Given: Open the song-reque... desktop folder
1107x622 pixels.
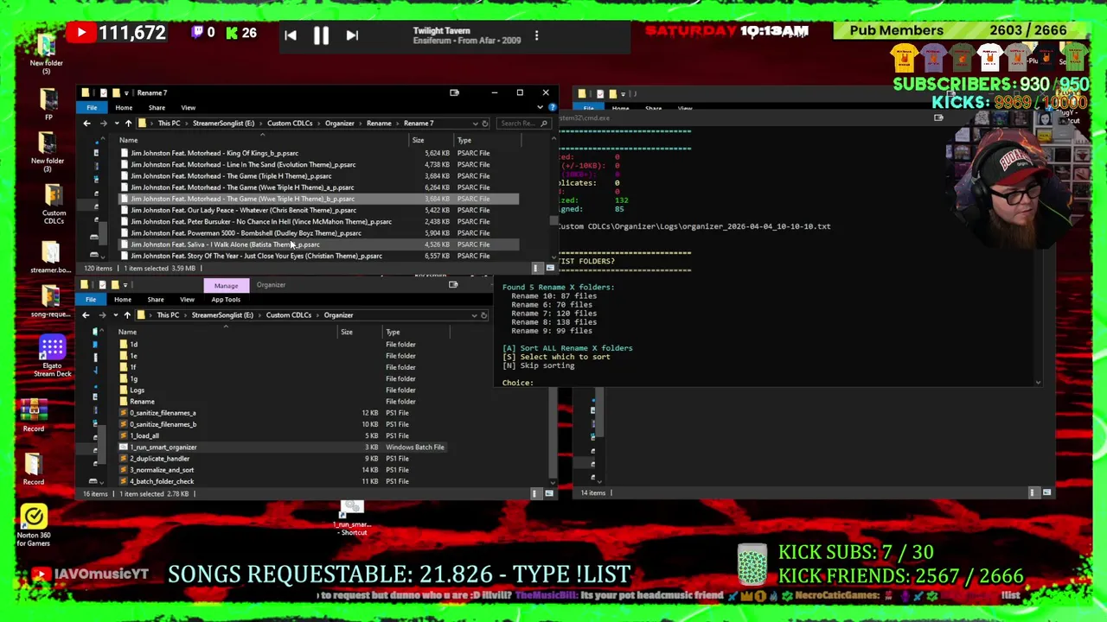Looking at the screenshot, I should 51,301.
